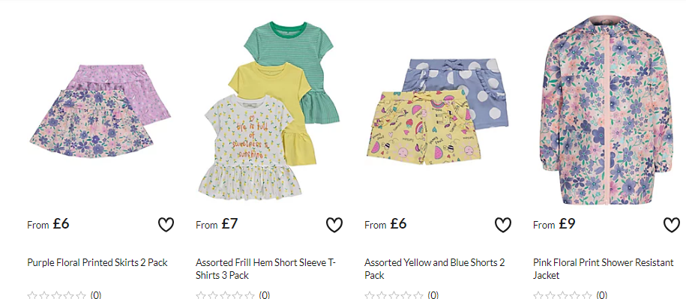The image size is (686, 299).
Task: Open Pink Floral Print Shower Resistant Jacket link
Action: [x=604, y=269]
